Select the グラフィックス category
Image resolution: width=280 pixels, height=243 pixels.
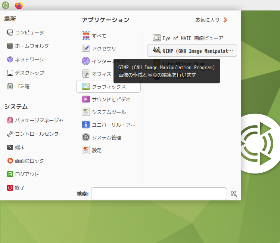(108, 86)
